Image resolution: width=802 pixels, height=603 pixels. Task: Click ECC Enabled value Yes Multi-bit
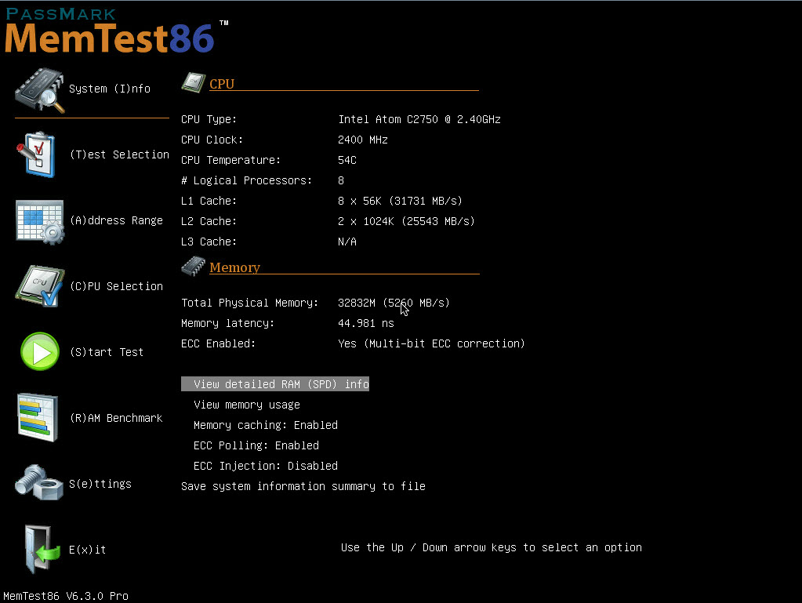click(x=432, y=343)
